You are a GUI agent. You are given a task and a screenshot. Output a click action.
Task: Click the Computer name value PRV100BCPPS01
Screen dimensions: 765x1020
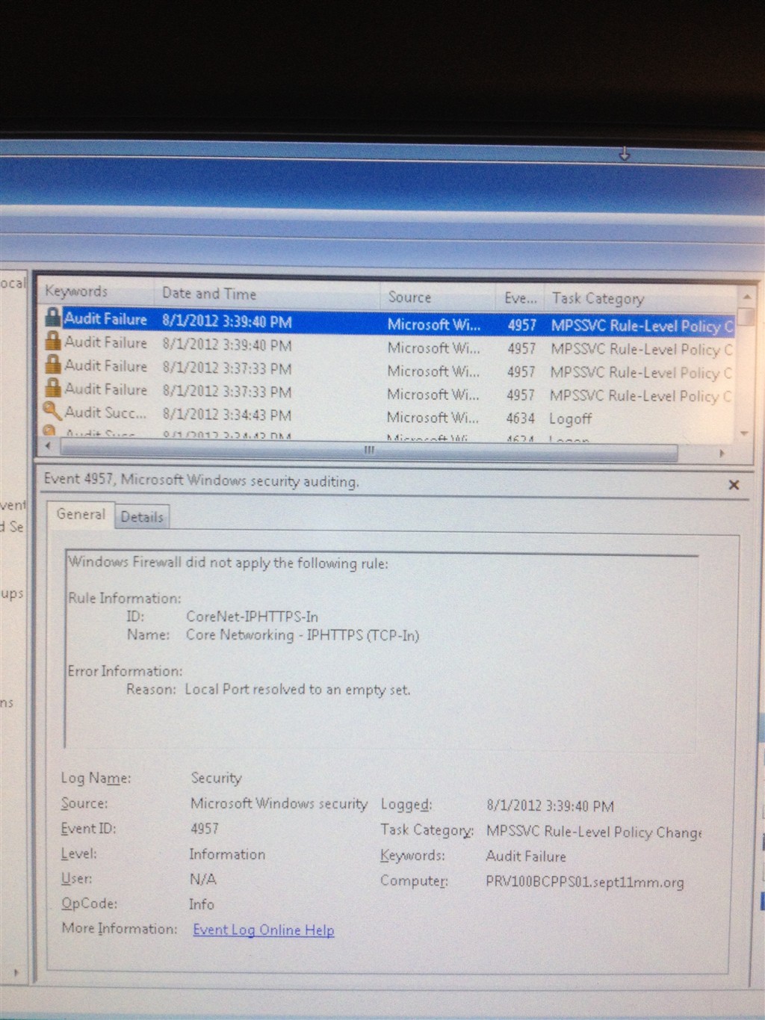584,882
